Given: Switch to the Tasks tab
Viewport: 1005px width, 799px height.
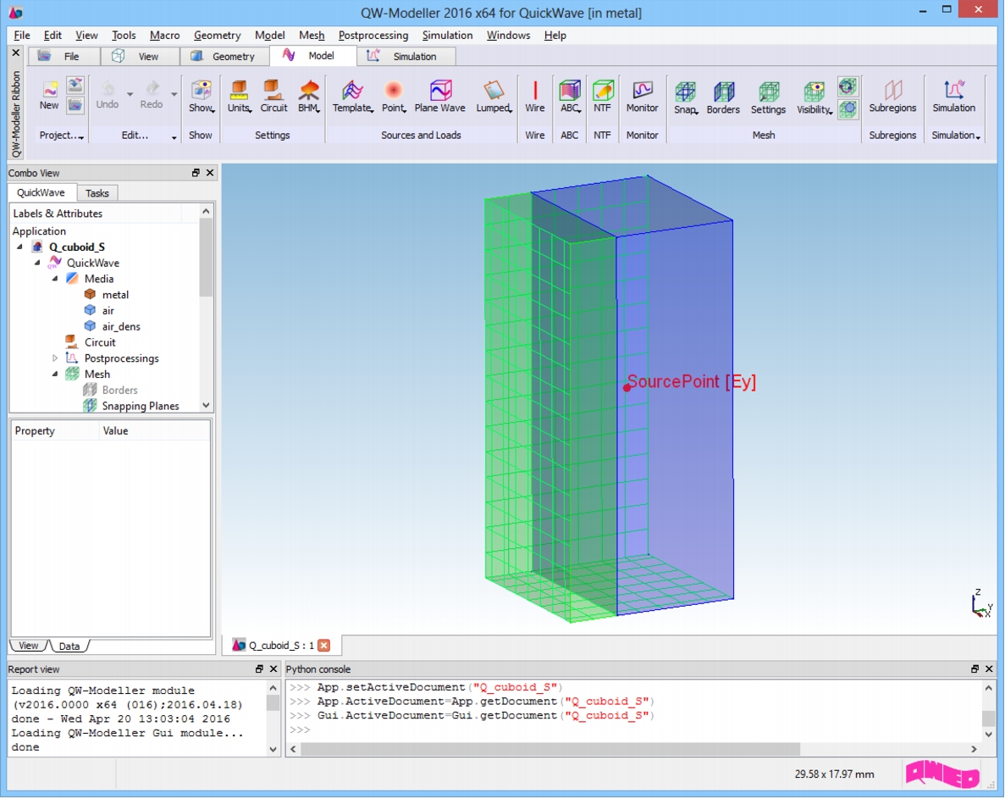Looking at the screenshot, I should [97, 193].
